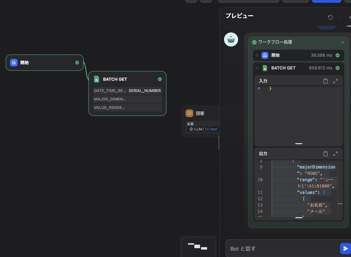
Task: Select the VALUE_RENDE... parameter row in BATCH GET
Action: pos(127,108)
